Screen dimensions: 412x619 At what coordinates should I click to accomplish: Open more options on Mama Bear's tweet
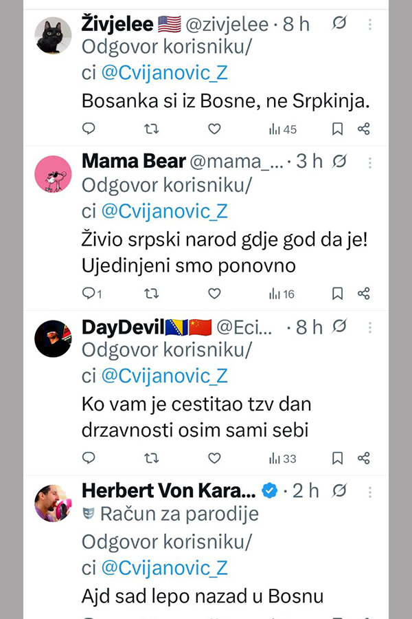[x=370, y=162]
